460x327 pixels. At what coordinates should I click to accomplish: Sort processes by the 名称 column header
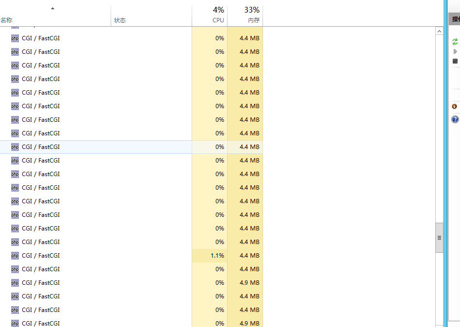point(6,20)
